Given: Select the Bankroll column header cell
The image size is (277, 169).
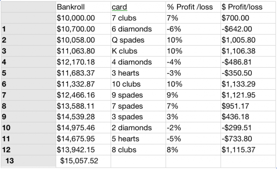Looking at the screenshot, I should (x=83, y=7).
